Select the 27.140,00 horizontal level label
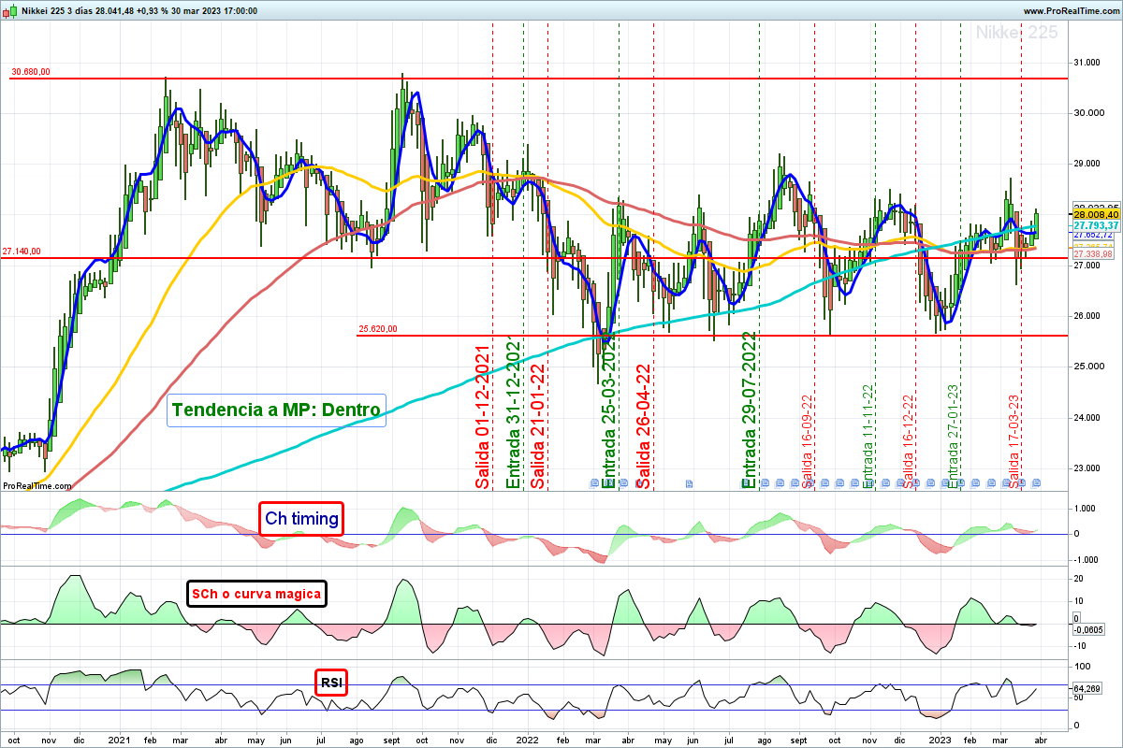This screenshot has height=748, width=1123. (21, 252)
